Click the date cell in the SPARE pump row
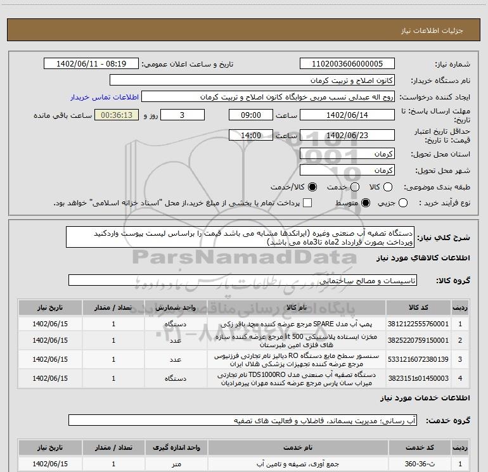The height and width of the screenshot is (472, 488). (50, 324)
